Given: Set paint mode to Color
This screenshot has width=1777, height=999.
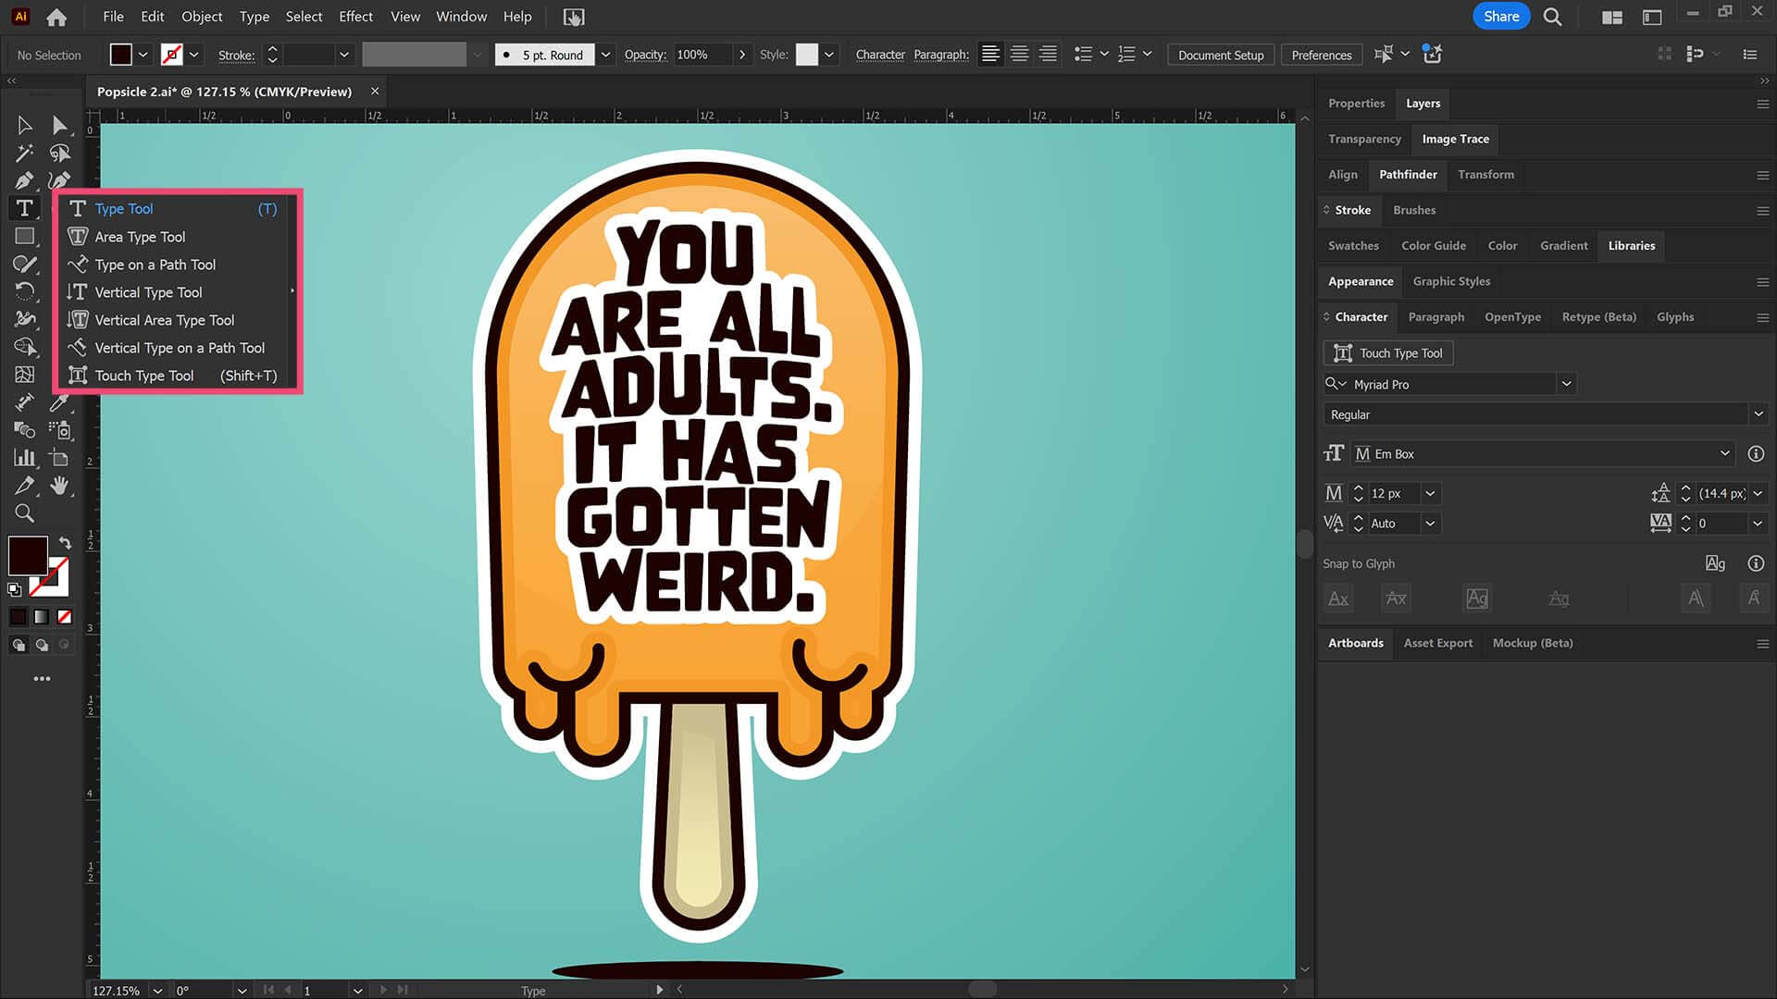Looking at the screenshot, I should [x=19, y=616].
